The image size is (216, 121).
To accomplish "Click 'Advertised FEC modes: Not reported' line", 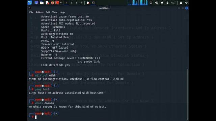I will pyautogui.click(x=68, y=24).
